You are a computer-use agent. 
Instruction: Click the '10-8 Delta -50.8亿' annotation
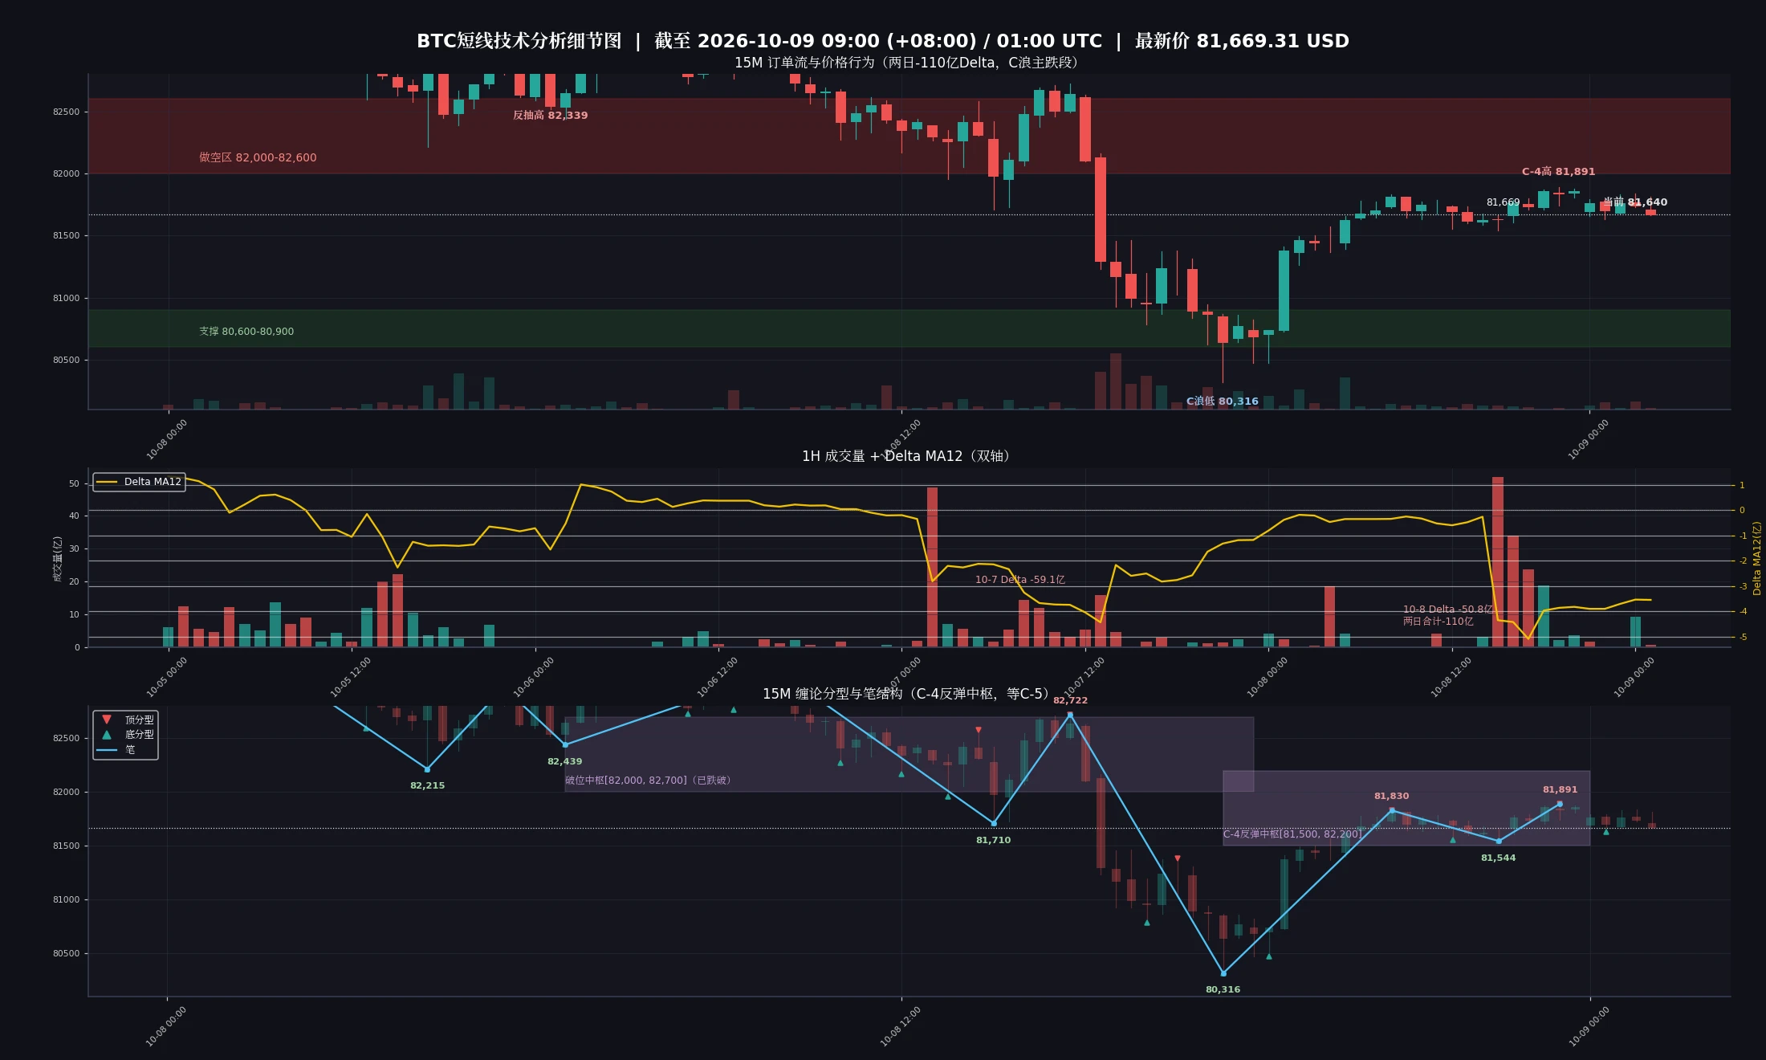(1447, 609)
